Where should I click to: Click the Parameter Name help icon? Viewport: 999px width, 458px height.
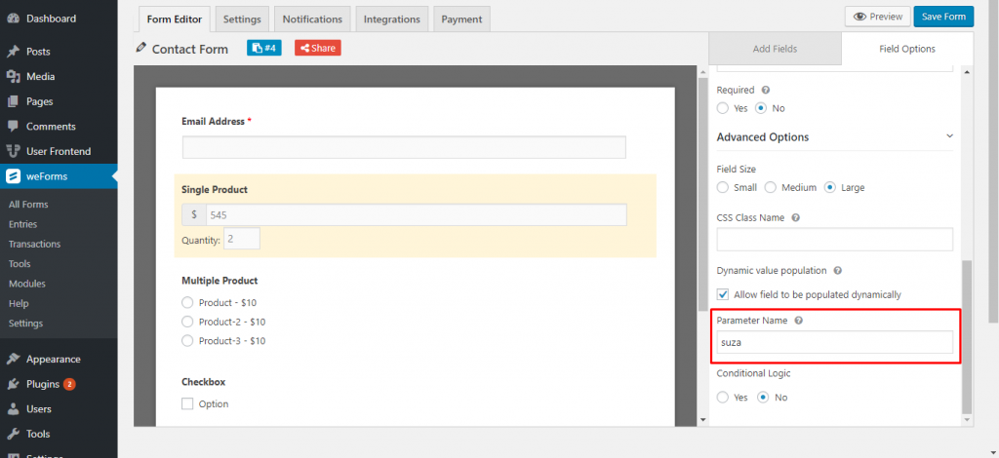(x=798, y=321)
